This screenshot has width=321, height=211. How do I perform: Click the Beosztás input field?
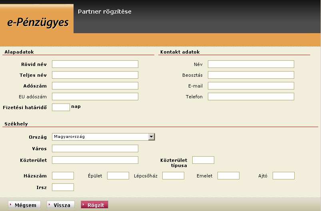tap(251, 75)
